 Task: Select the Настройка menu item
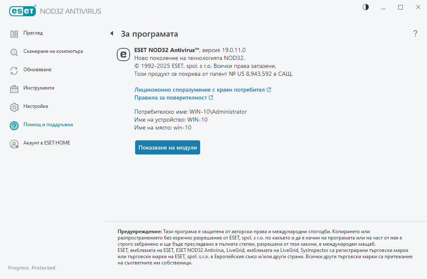35,106
